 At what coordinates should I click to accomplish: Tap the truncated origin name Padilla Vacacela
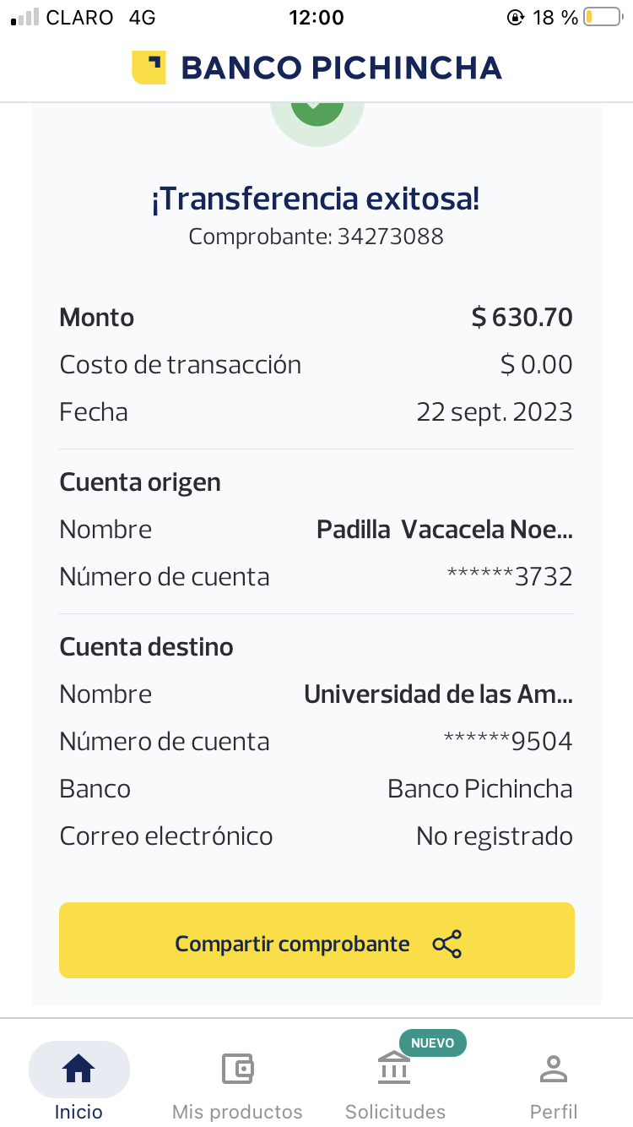(444, 530)
